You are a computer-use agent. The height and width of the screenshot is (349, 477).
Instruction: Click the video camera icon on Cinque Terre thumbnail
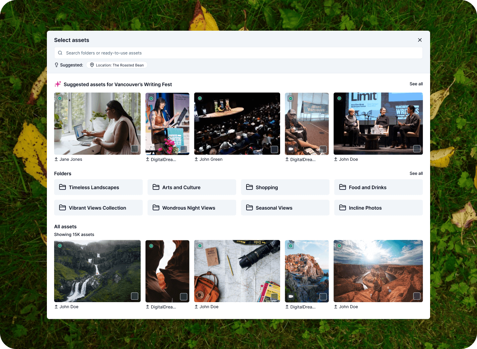[291, 296]
